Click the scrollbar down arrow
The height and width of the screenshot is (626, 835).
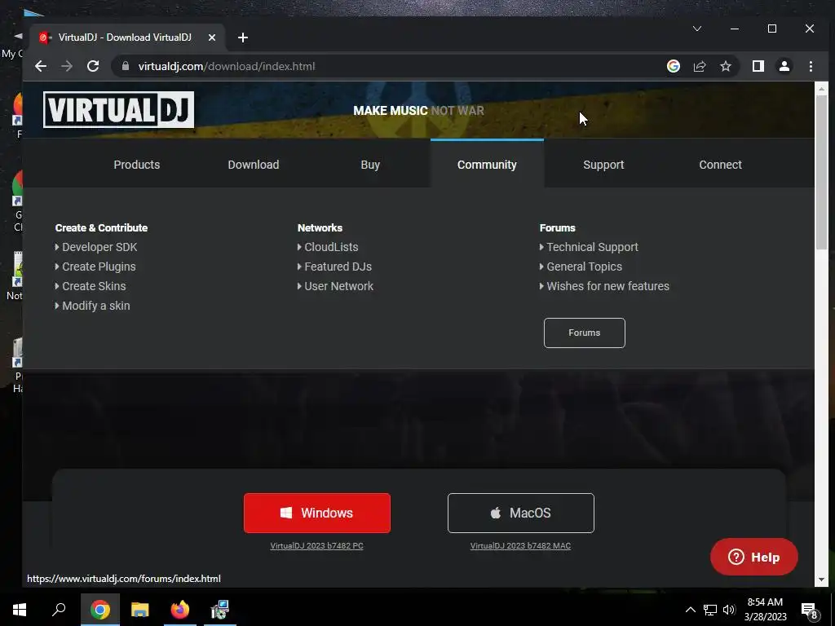pos(821,580)
